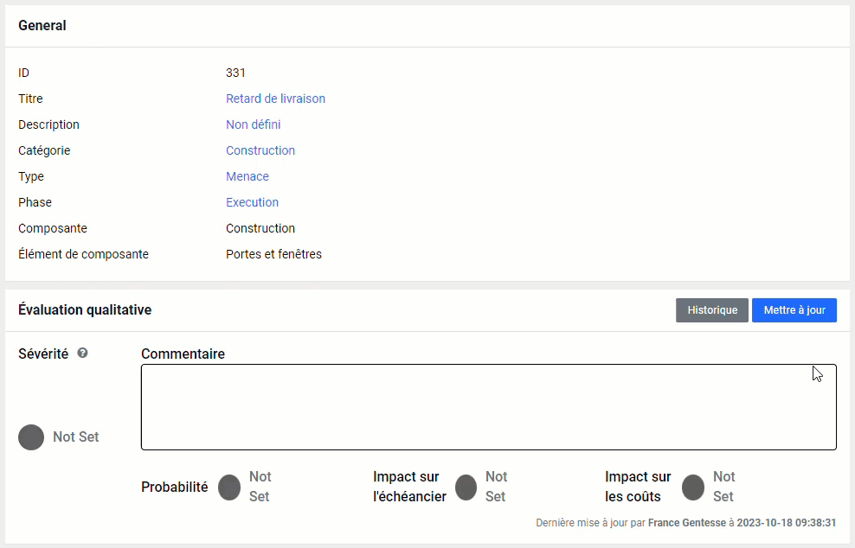Click the Évaluation qualitative section heading
The width and height of the screenshot is (855, 548).
[x=85, y=309]
